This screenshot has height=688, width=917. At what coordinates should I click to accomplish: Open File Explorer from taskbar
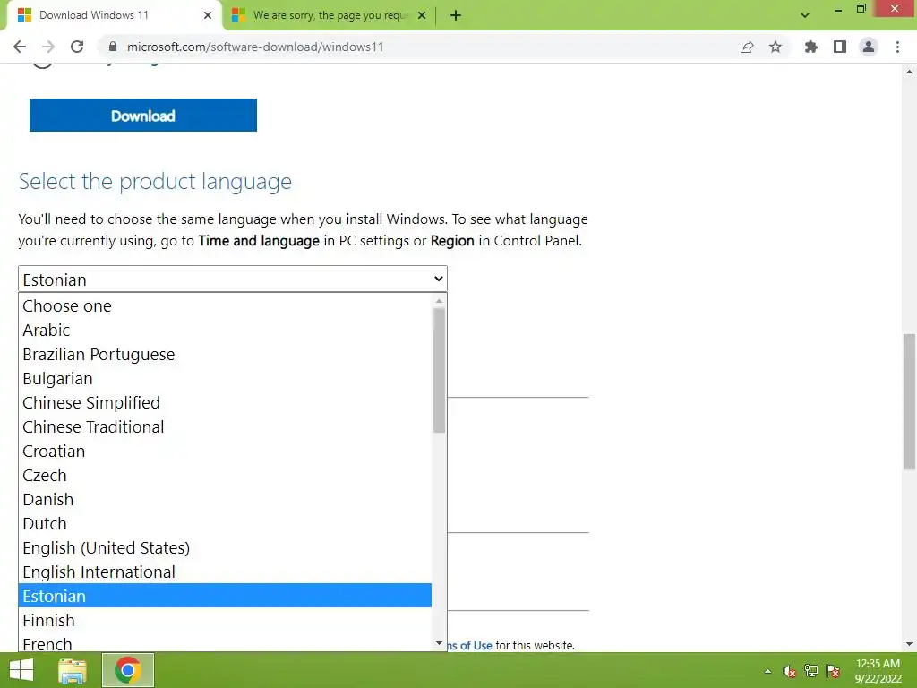coord(73,670)
